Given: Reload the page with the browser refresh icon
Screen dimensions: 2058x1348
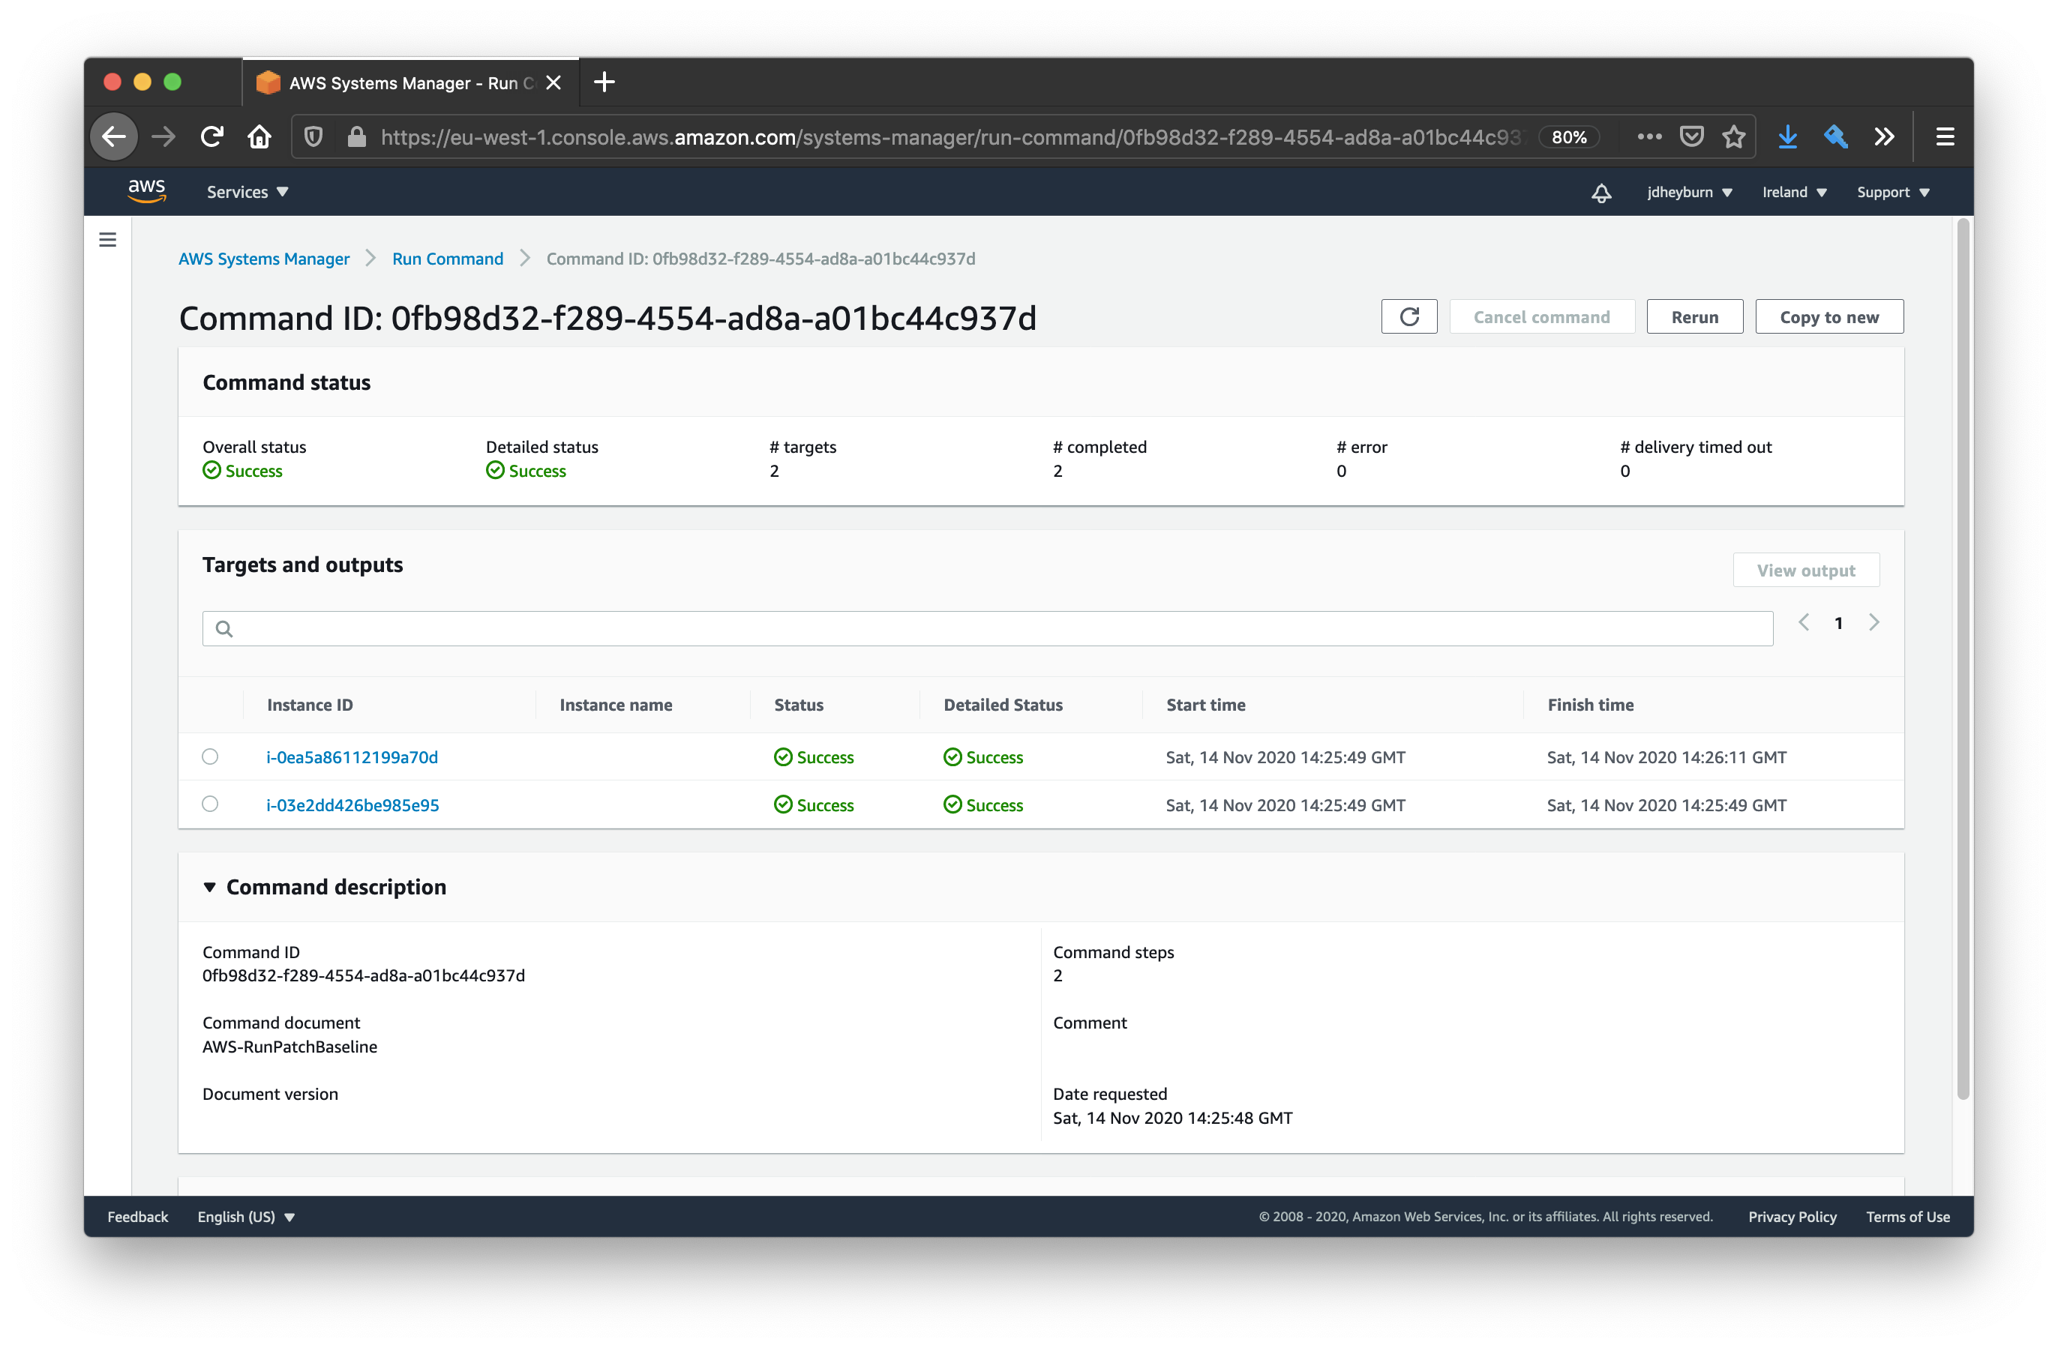Looking at the screenshot, I should [x=211, y=136].
